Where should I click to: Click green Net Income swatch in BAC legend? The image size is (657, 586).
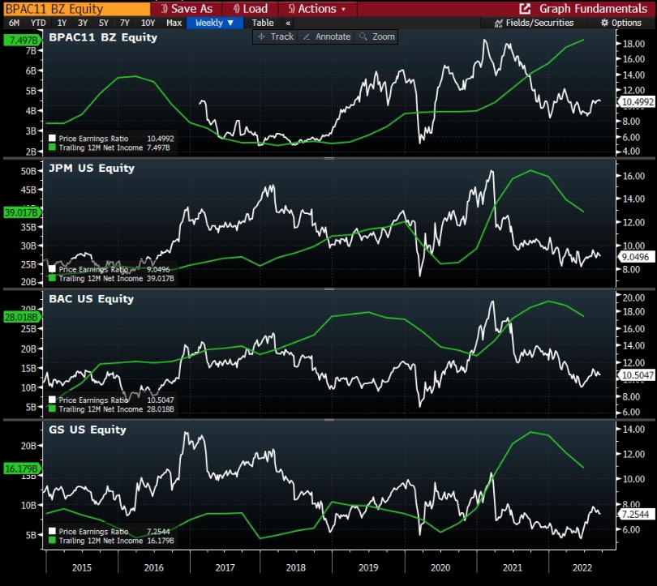pyautogui.click(x=53, y=409)
